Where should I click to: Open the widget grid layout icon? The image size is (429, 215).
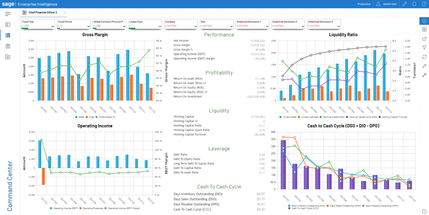[424, 30]
